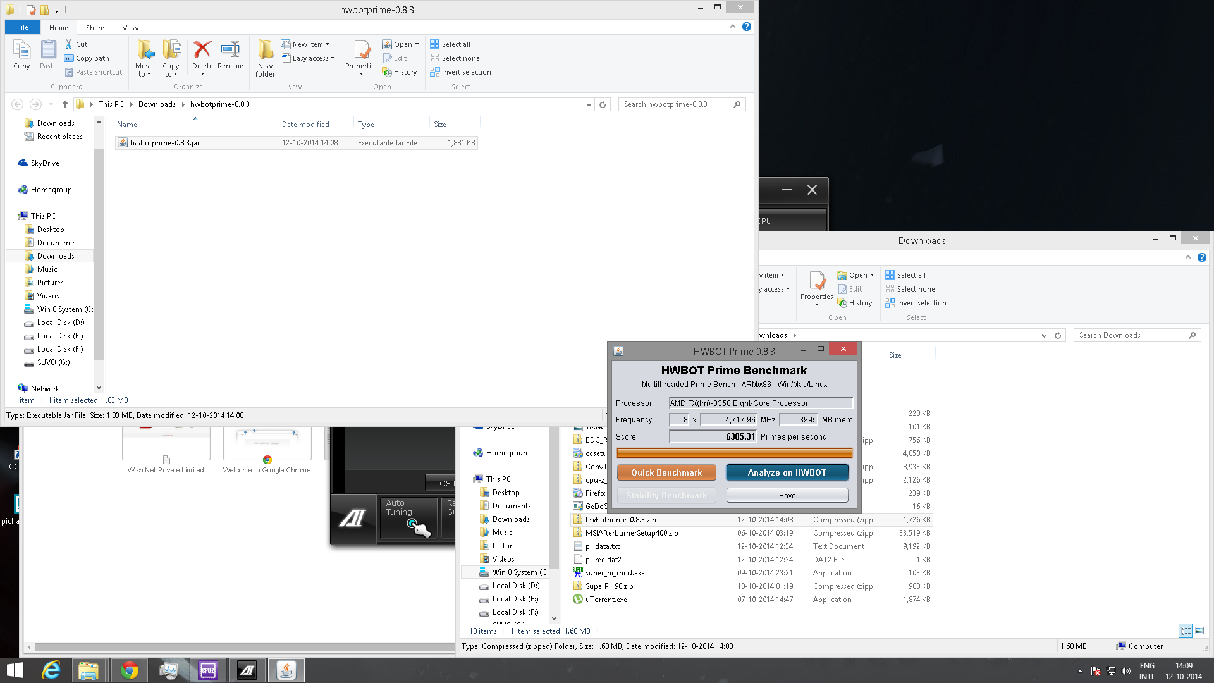1214x683 pixels.
Task: Switch to the Home ribbon tab
Action: [59, 27]
